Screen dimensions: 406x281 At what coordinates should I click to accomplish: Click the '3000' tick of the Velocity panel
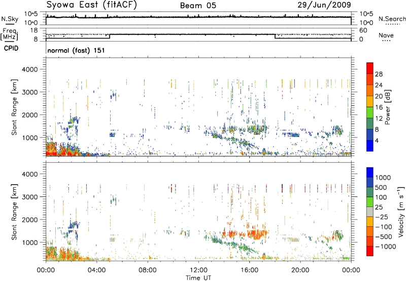(x=30, y=197)
